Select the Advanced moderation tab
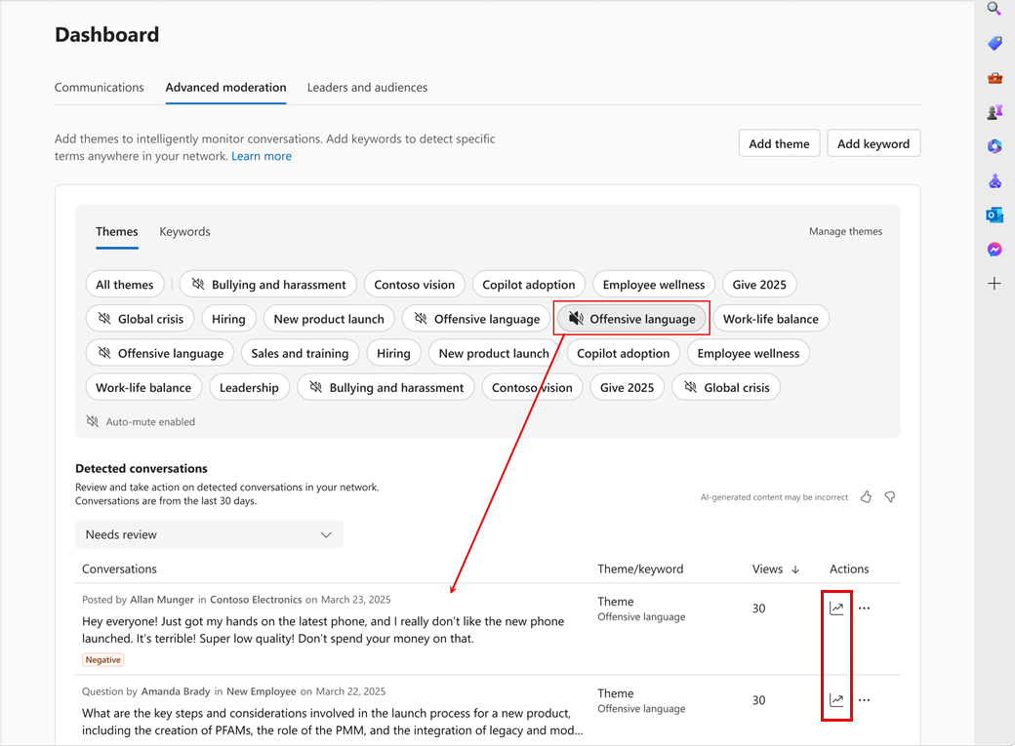 225,88
